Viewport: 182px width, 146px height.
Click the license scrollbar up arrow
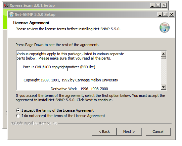[164, 54]
